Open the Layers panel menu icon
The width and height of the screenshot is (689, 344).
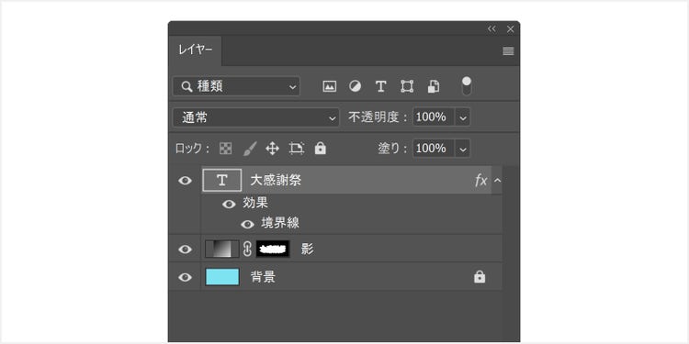508,51
